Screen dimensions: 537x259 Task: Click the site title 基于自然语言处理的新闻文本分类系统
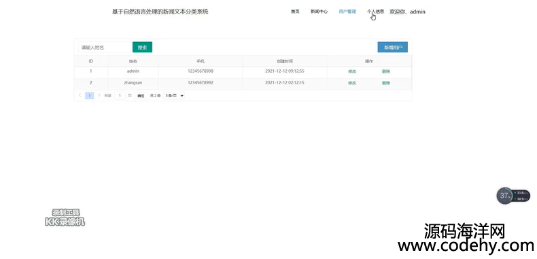[160, 12]
